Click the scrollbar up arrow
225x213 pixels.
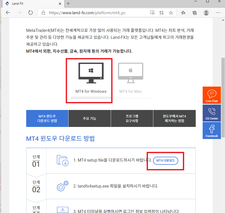(x=223, y=20)
